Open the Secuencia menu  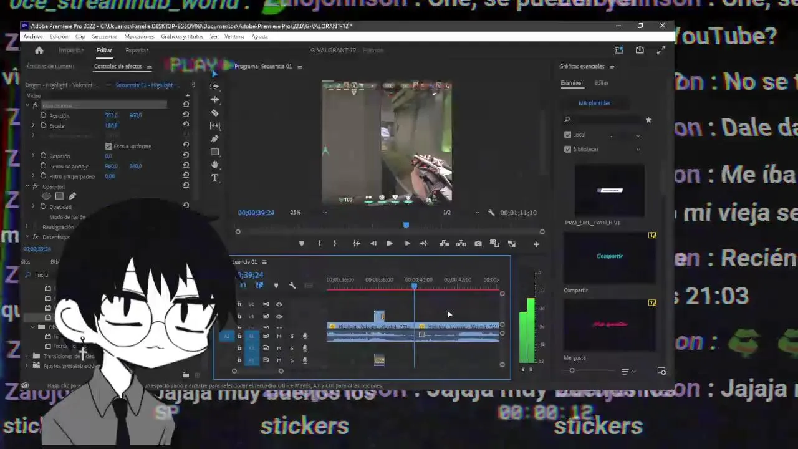[x=105, y=37]
